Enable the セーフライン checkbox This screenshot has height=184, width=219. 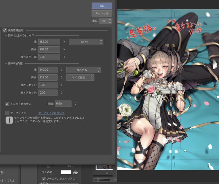coord(7,113)
